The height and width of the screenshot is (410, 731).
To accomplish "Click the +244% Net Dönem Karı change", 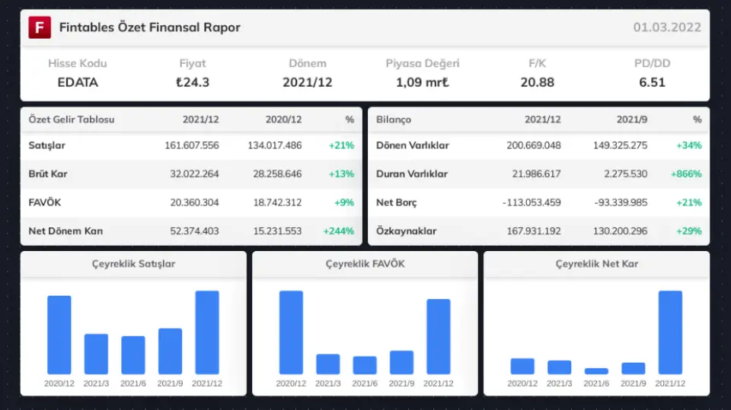I will (x=338, y=231).
